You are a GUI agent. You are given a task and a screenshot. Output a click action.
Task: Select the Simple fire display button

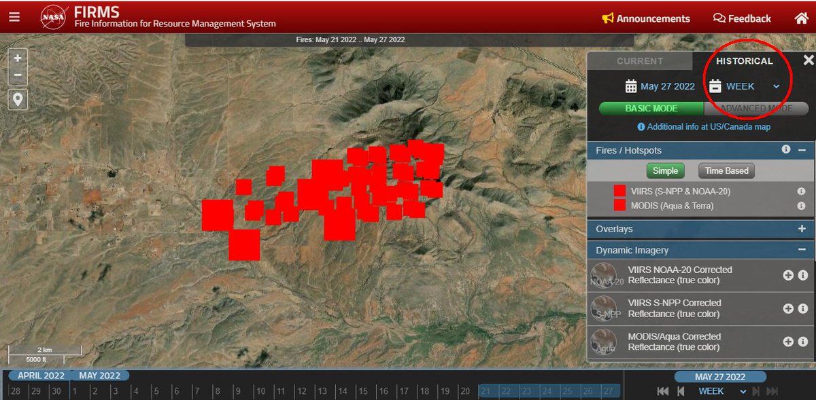666,171
